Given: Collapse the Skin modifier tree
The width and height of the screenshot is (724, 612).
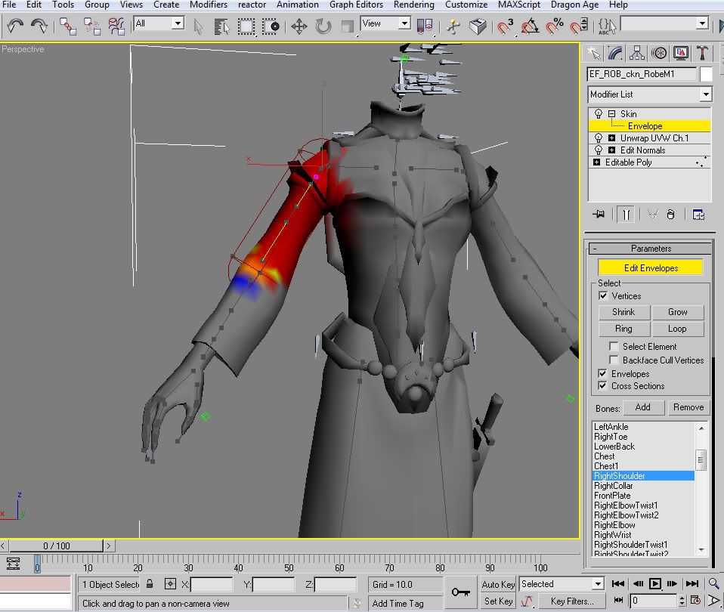Looking at the screenshot, I should 611,114.
